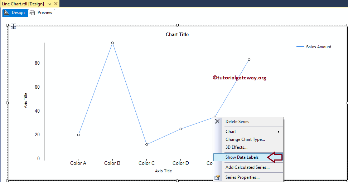Click the 40 value on vertical axis
The height and width of the screenshot is (182, 348).
click(x=37, y=111)
